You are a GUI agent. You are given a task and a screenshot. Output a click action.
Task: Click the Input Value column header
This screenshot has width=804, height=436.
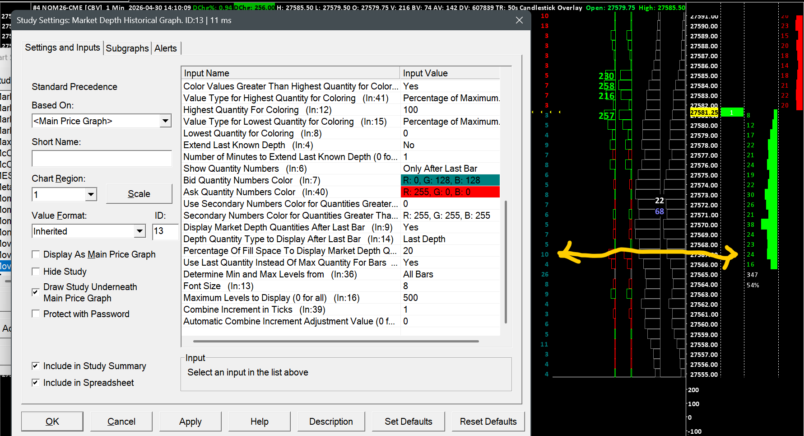[450, 73]
